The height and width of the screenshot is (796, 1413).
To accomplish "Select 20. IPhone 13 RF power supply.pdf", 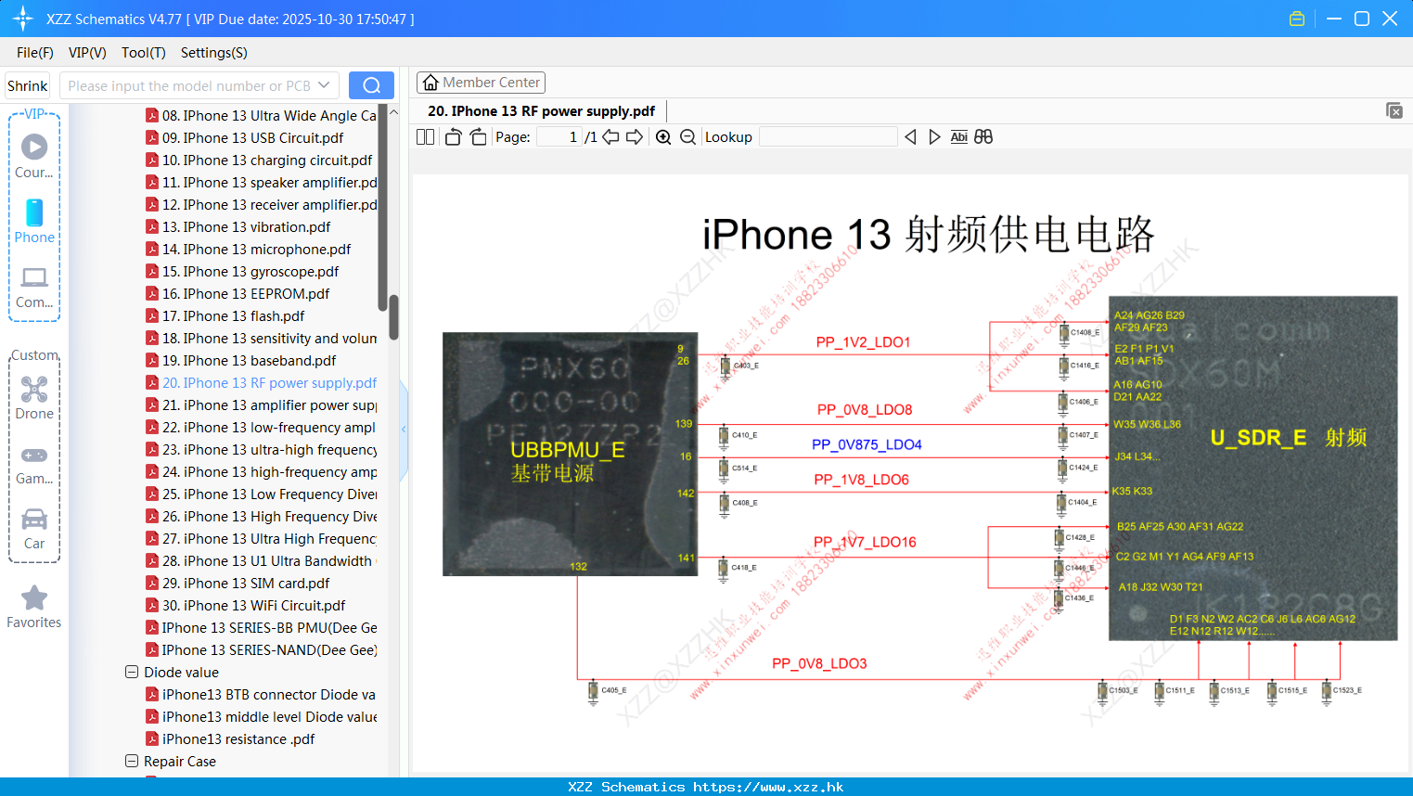I will click(x=261, y=382).
